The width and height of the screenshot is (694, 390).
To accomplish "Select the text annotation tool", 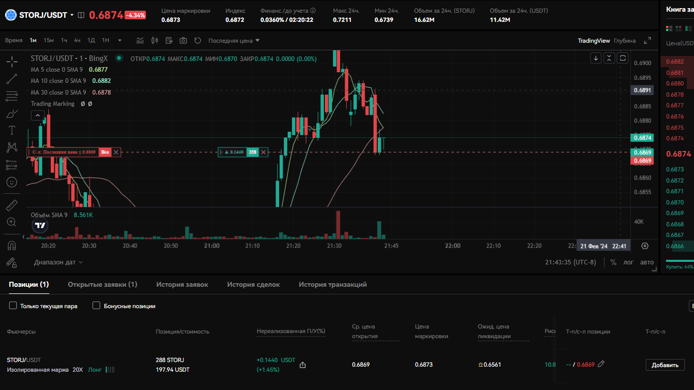I will [12, 130].
